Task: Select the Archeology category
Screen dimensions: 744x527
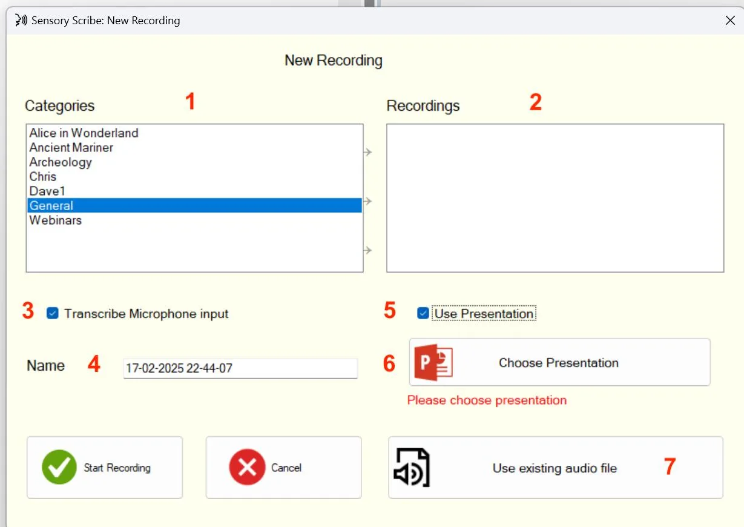Action: tap(60, 162)
